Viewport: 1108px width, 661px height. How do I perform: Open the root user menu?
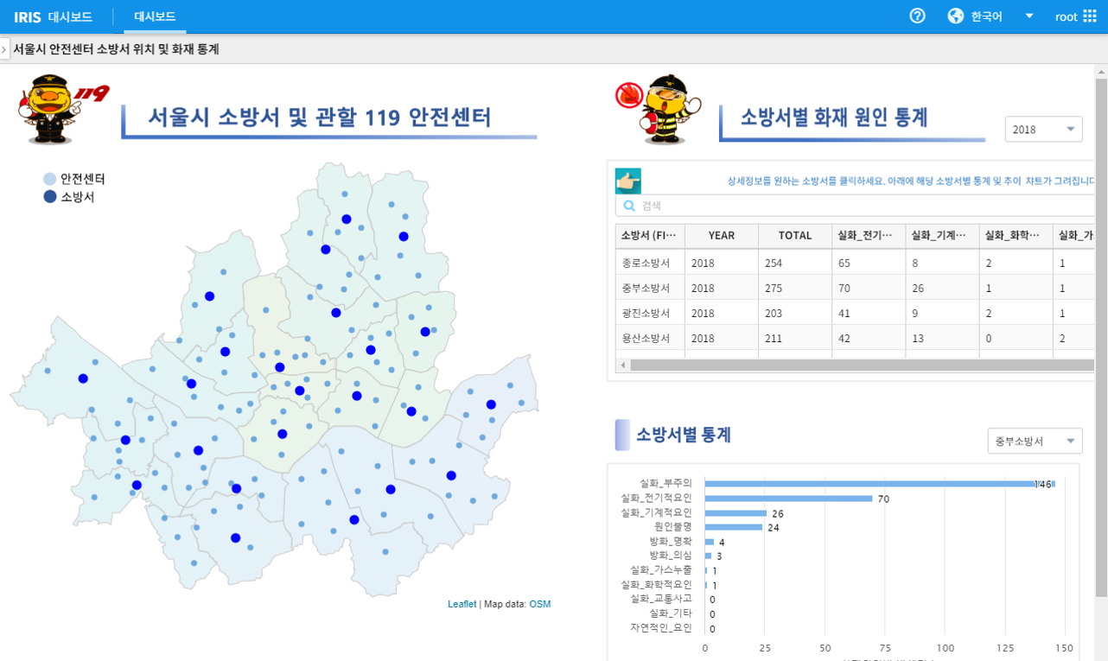[x=1066, y=16]
